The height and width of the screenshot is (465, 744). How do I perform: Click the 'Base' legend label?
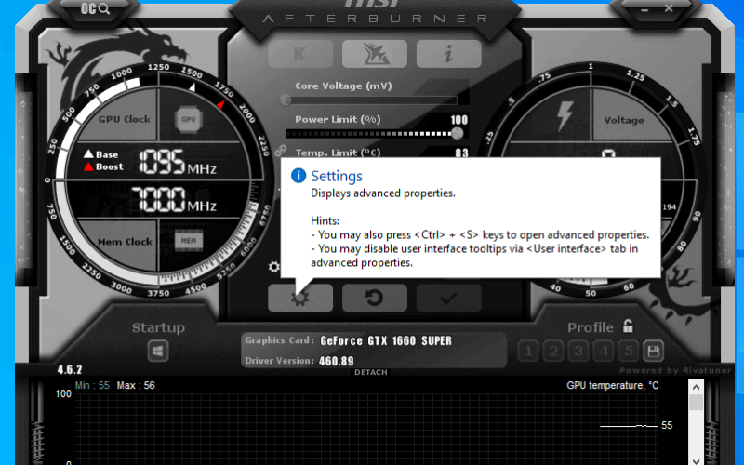pos(107,154)
